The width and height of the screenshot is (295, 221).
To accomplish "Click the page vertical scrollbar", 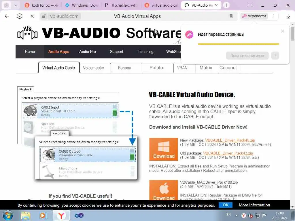I will (x=292, y=34).
